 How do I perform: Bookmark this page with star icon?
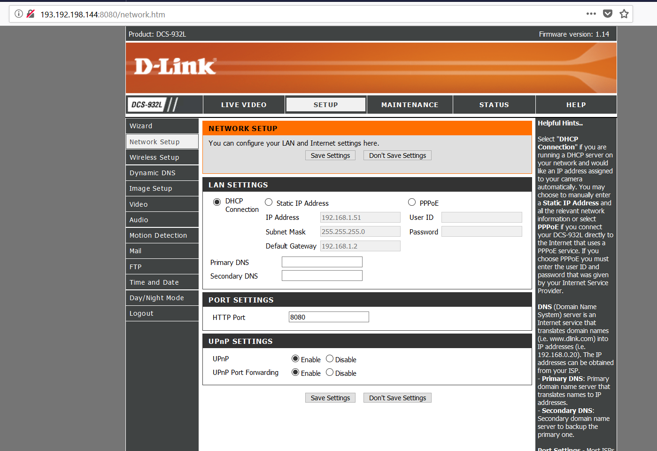click(x=624, y=14)
